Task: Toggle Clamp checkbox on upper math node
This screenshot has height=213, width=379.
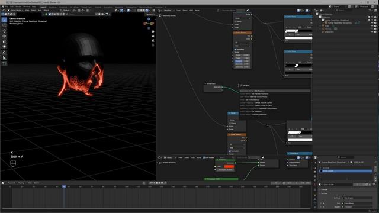Action: [235, 21]
